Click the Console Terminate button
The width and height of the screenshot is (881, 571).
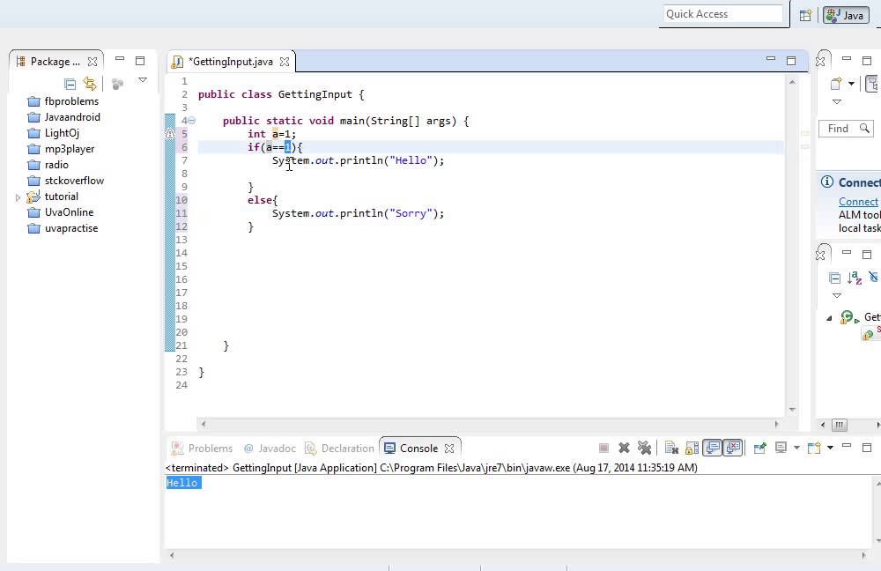pos(604,448)
